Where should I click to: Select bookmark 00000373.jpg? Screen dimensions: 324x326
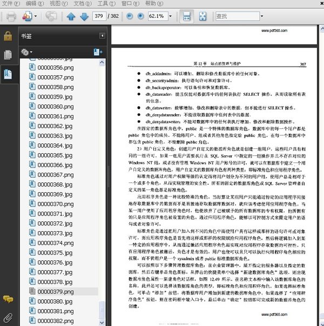pos(55,233)
